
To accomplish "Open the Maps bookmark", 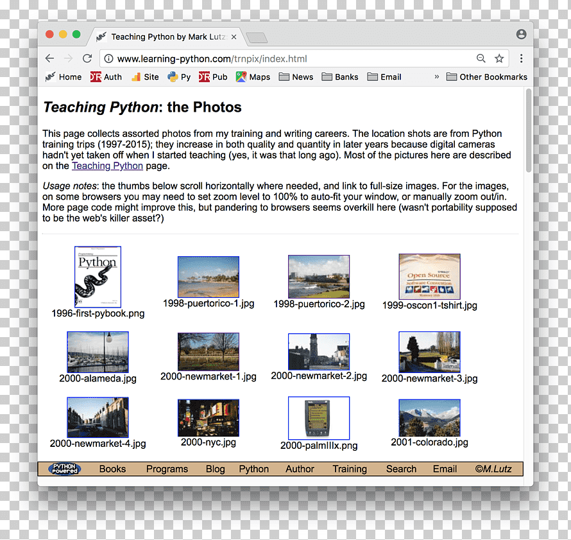I will click(x=253, y=77).
